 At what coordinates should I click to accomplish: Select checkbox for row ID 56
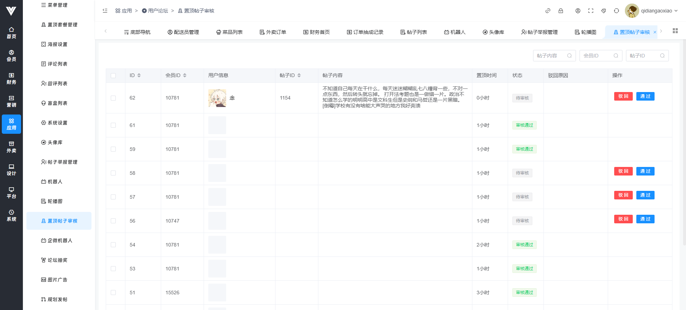coord(113,221)
